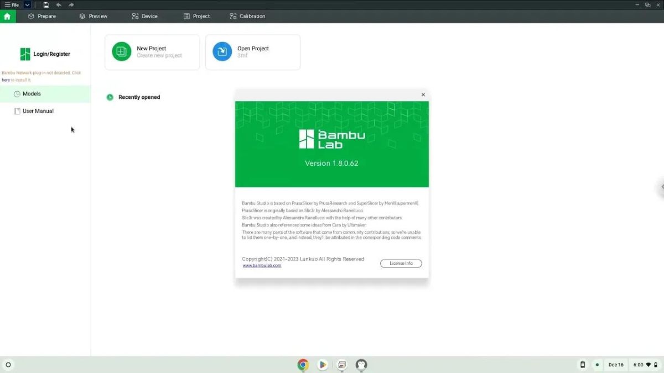Open the File menu

point(12,5)
